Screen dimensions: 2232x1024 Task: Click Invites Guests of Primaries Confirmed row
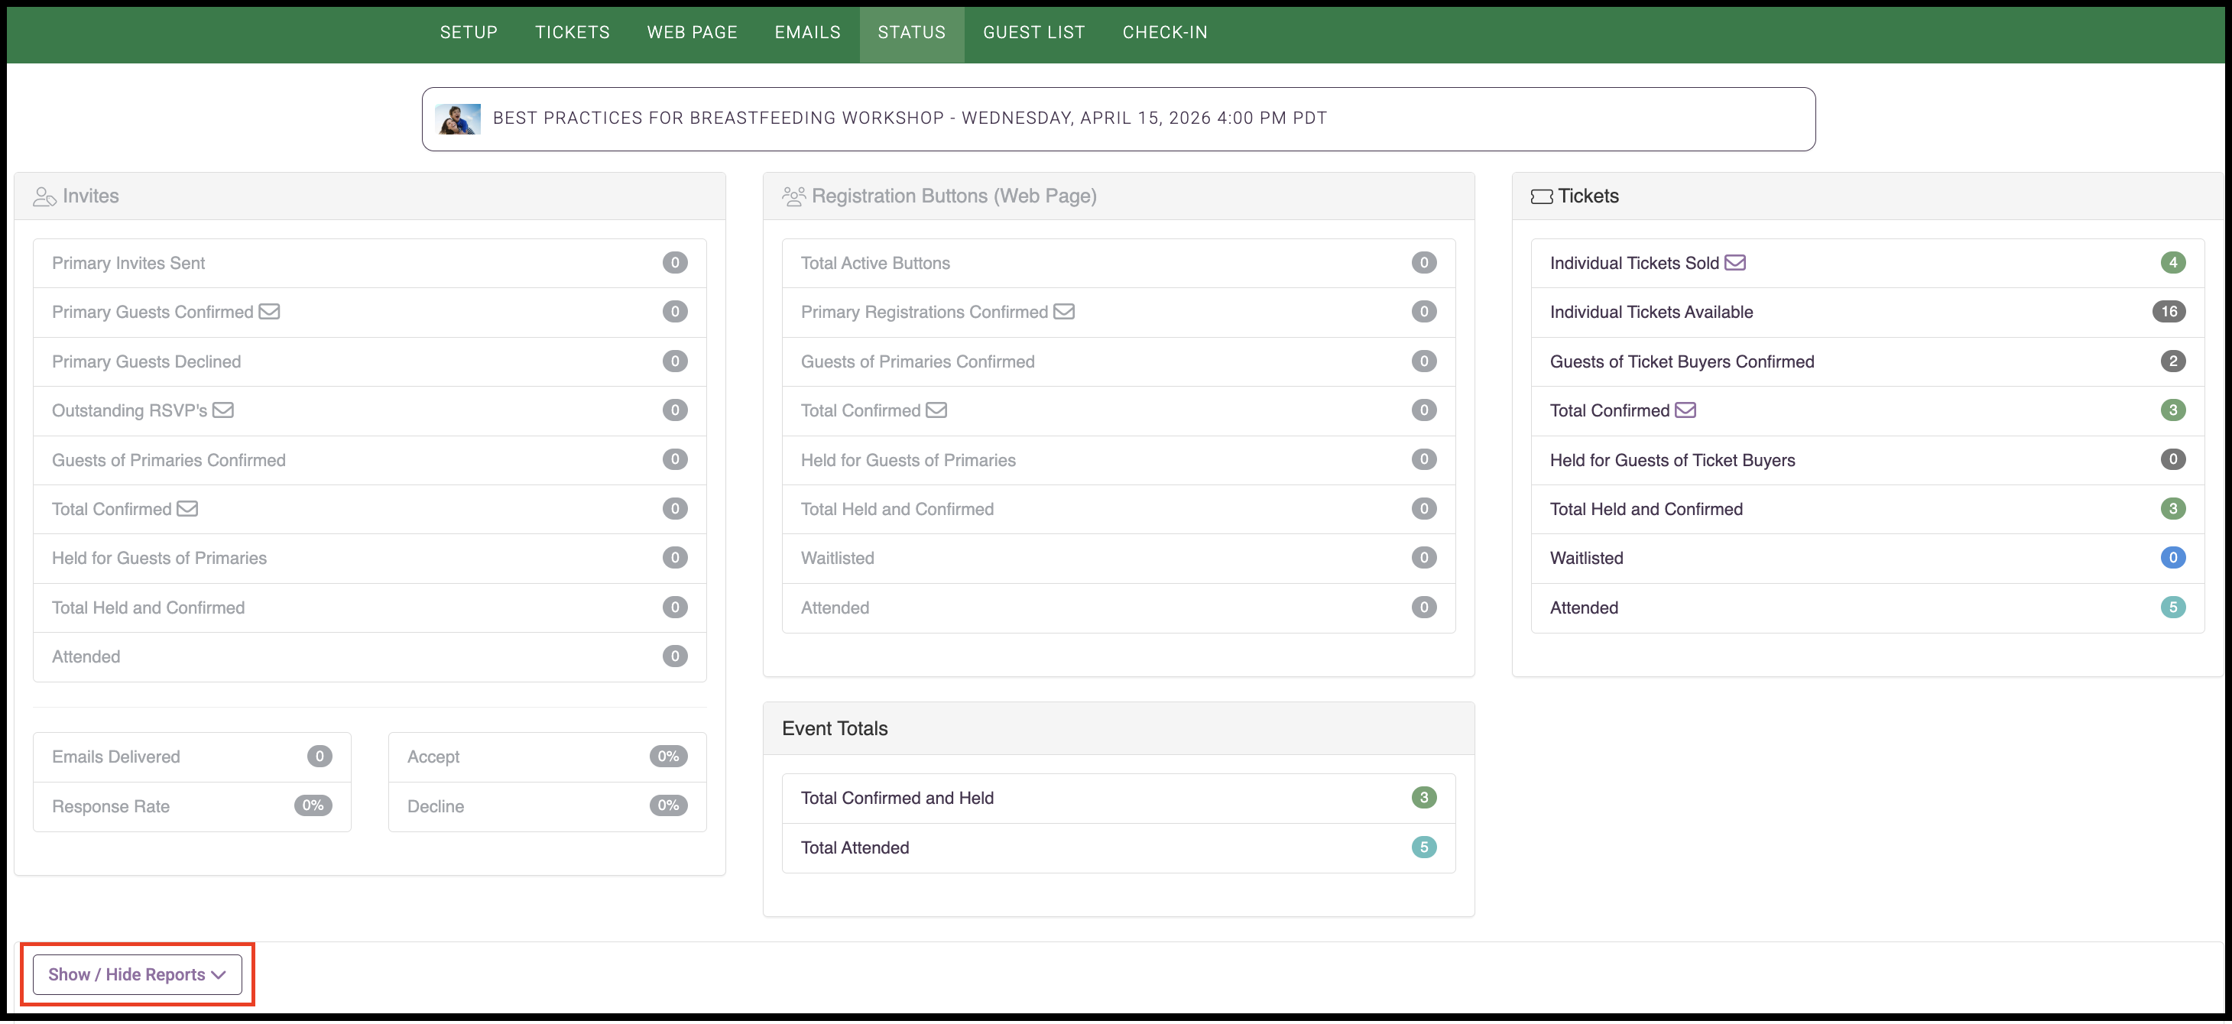[x=370, y=460]
